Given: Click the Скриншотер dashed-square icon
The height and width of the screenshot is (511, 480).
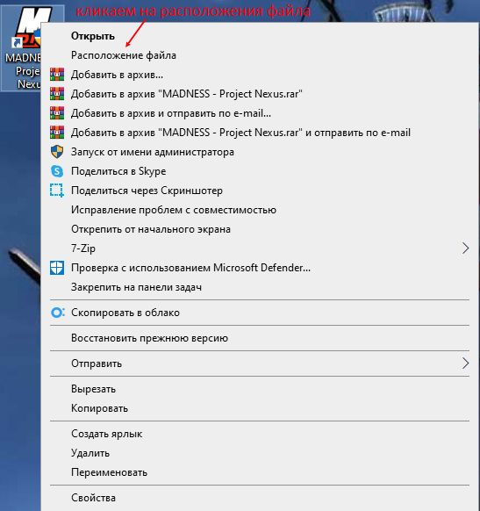Looking at the screenshot, I should coord(57,191).
